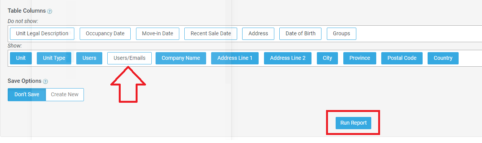Select the Users/Emails column chip
This screenshot has width=482, height=143.
pyautogui.click(x=130, y=58)
